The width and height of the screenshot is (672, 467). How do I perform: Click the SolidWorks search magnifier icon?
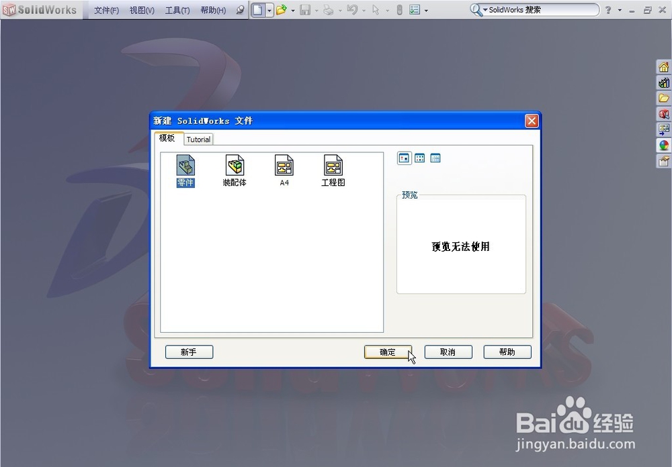pyautogui.click(x=475, y=10)
